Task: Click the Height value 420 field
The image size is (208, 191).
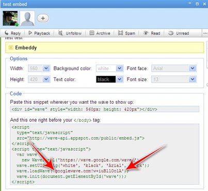Action: pos(35,79)
